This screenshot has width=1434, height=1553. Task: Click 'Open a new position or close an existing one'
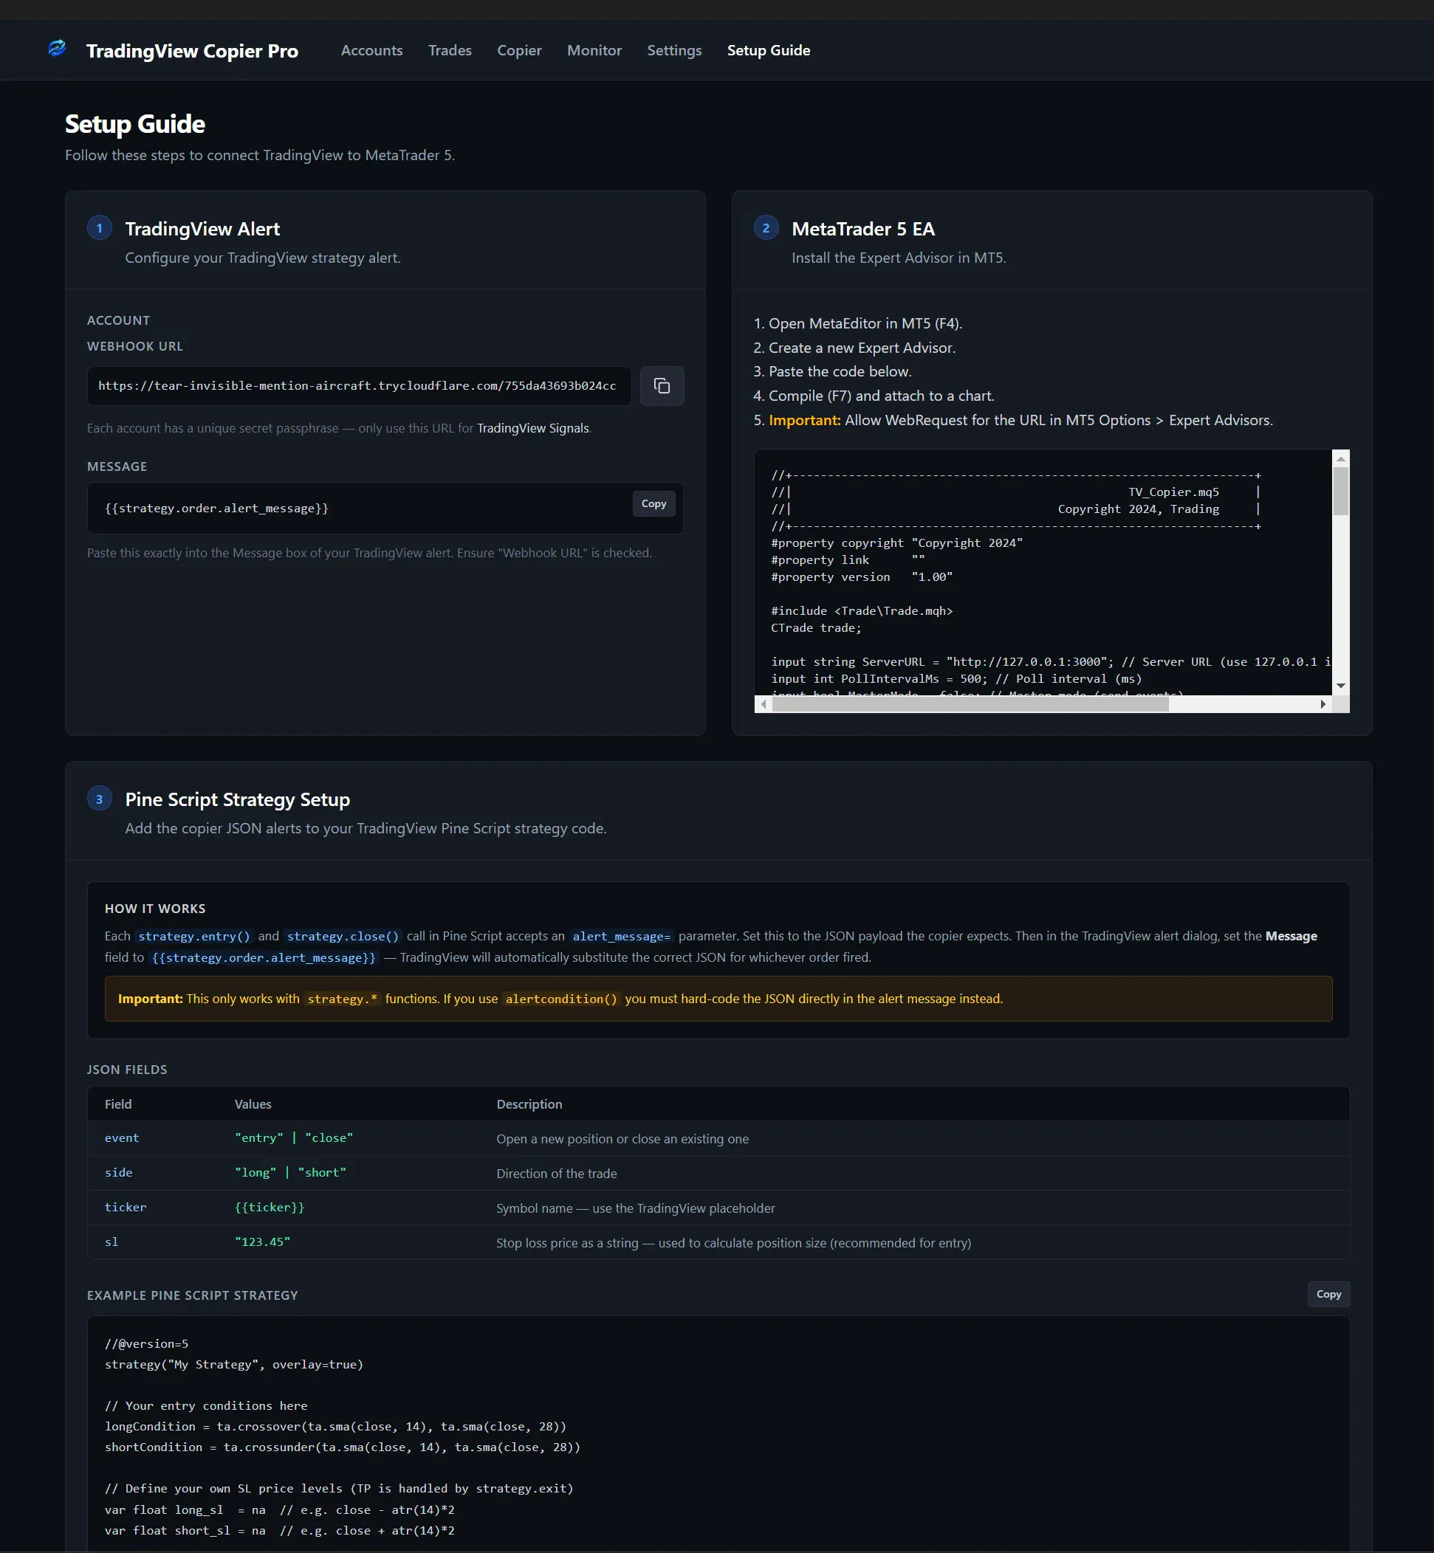(x=622, y=1139)
